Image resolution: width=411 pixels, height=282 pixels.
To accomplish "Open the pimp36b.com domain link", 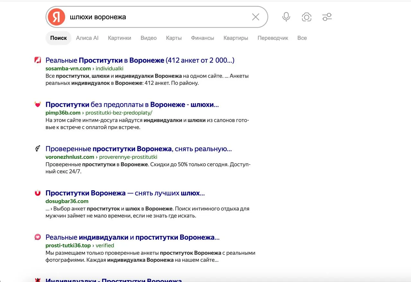I will tap(63, 113).
